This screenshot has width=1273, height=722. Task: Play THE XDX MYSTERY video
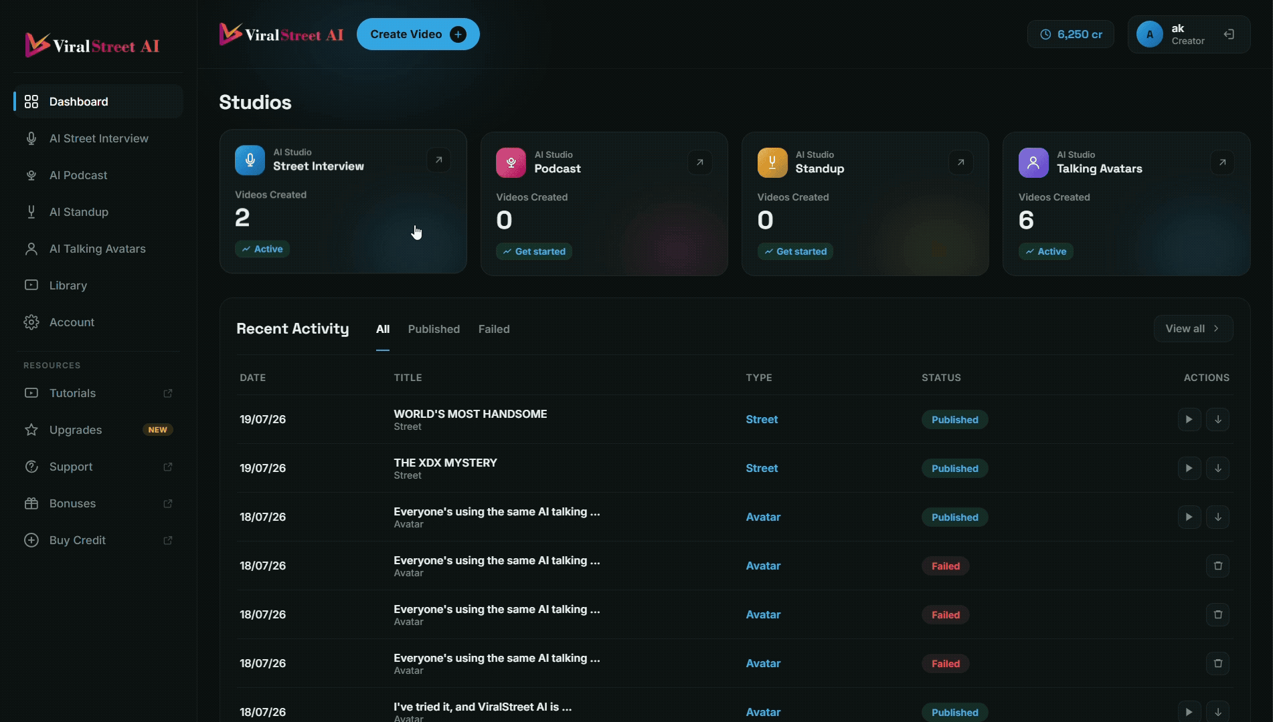click(1189, 468)
